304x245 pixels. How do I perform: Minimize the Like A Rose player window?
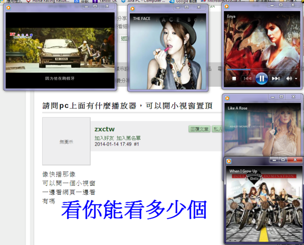(273, 97)
